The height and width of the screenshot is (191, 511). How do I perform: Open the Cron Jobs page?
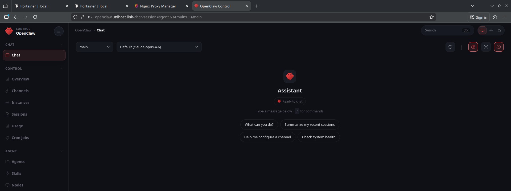click(34, 138)
